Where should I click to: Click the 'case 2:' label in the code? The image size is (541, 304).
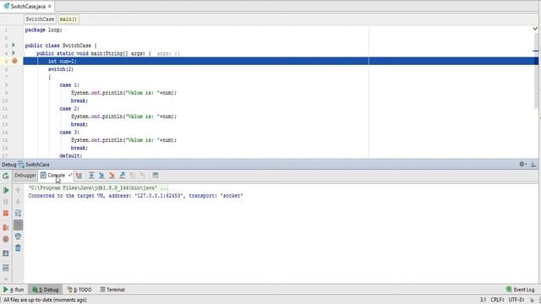point(69,109)
